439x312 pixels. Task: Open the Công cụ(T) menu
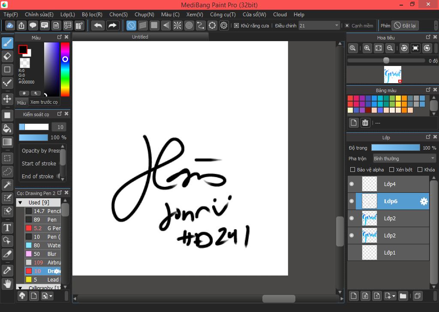click(x=223, y=15)
